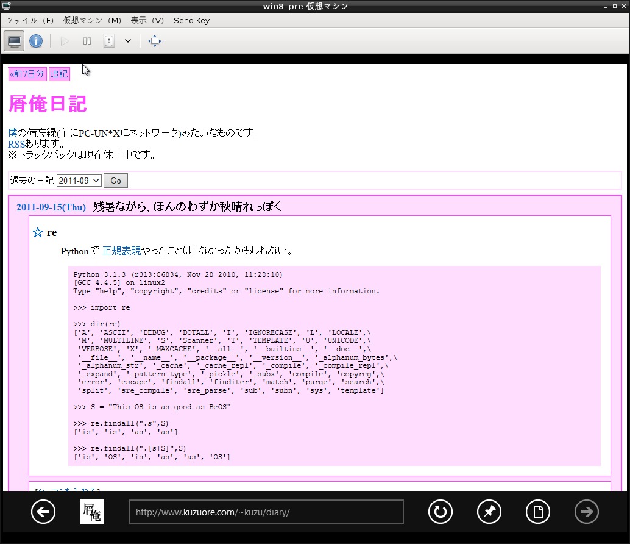This screenshot has height=544, width=630.
Task: Switch the console to fullscreen mode
Action: 155,41
